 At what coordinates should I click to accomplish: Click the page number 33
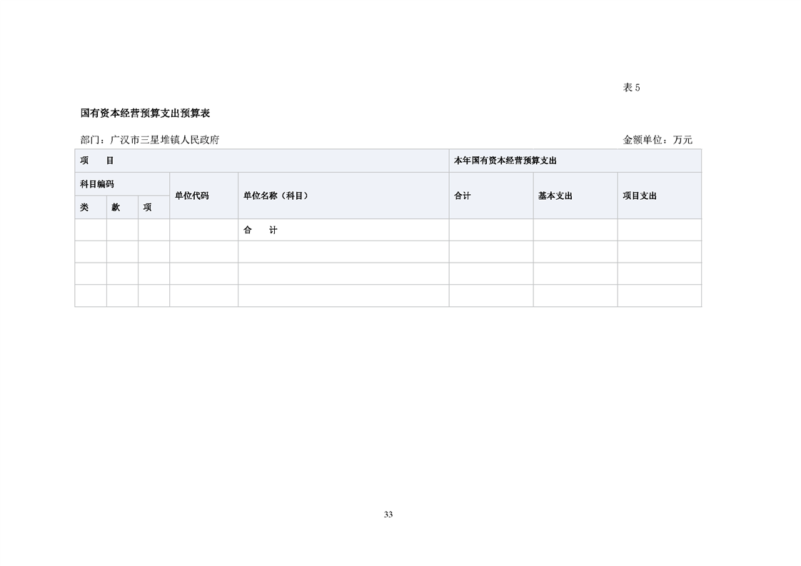tap(388, 515)
